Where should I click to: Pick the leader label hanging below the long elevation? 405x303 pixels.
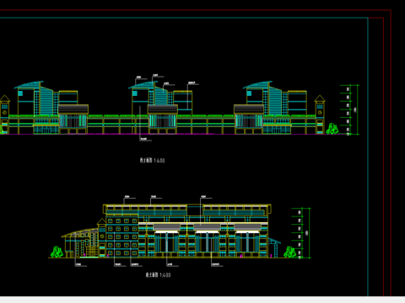pyautogui.click(x=145, y=139)
